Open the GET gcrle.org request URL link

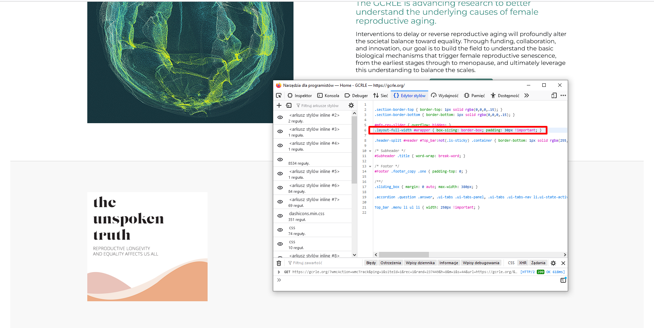coord(404,272)
